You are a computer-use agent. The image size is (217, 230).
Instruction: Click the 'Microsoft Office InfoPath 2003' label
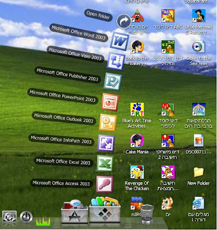coord(61,140)
